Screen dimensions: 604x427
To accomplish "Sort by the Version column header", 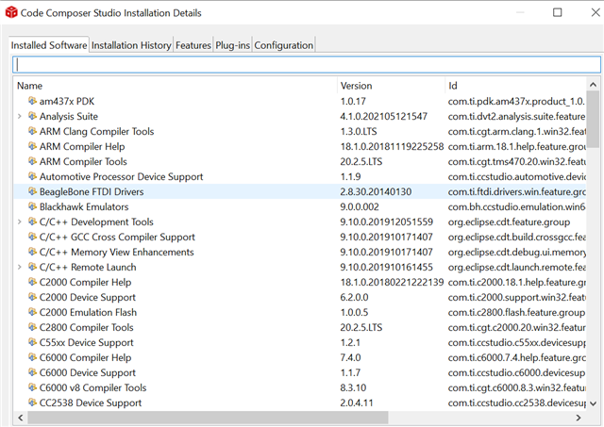I will coord(391,86).
